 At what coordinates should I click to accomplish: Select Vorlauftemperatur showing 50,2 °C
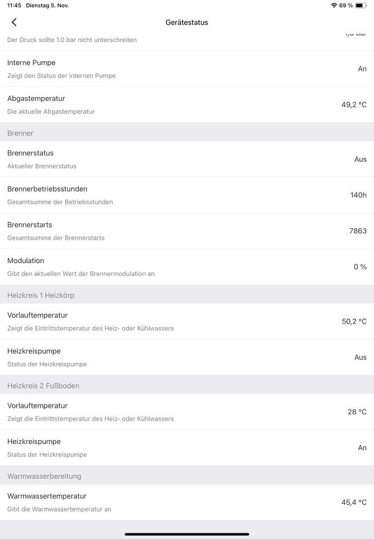click(187, 322)
